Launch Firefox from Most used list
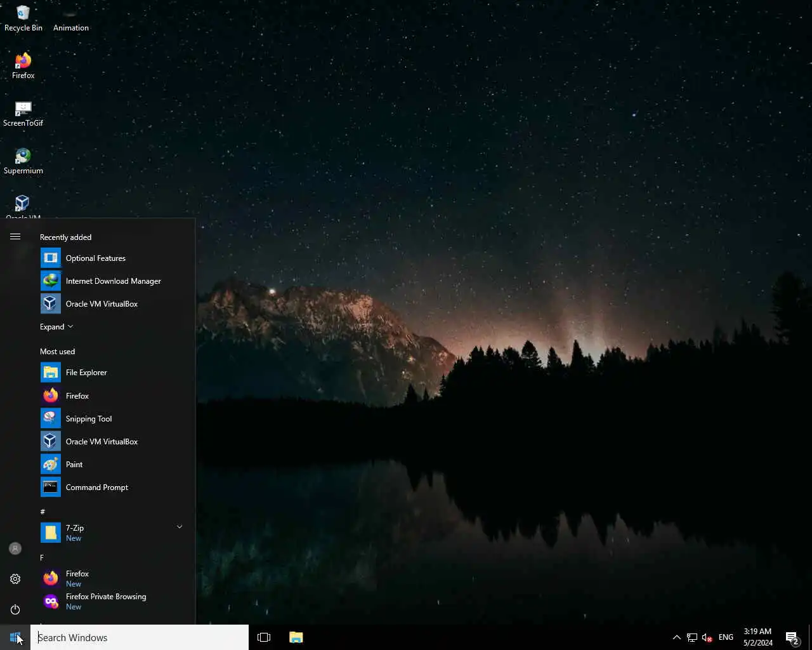This screenshot has width=812, height=650. point(113,396)
